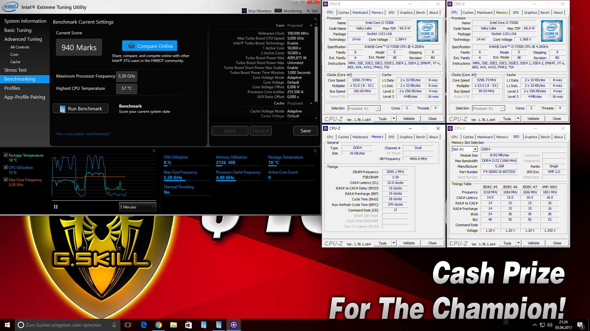Open Windows Start menu

7,325
